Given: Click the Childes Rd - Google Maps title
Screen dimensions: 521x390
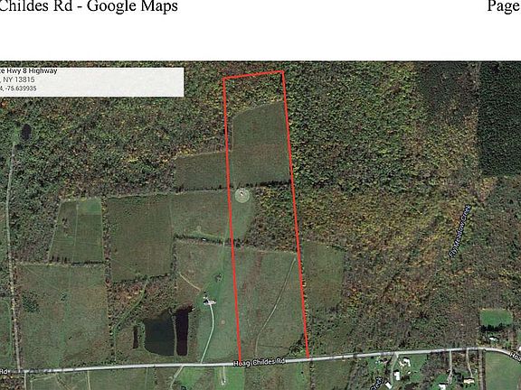Looking at the screenshot, I should click(89, 6).
